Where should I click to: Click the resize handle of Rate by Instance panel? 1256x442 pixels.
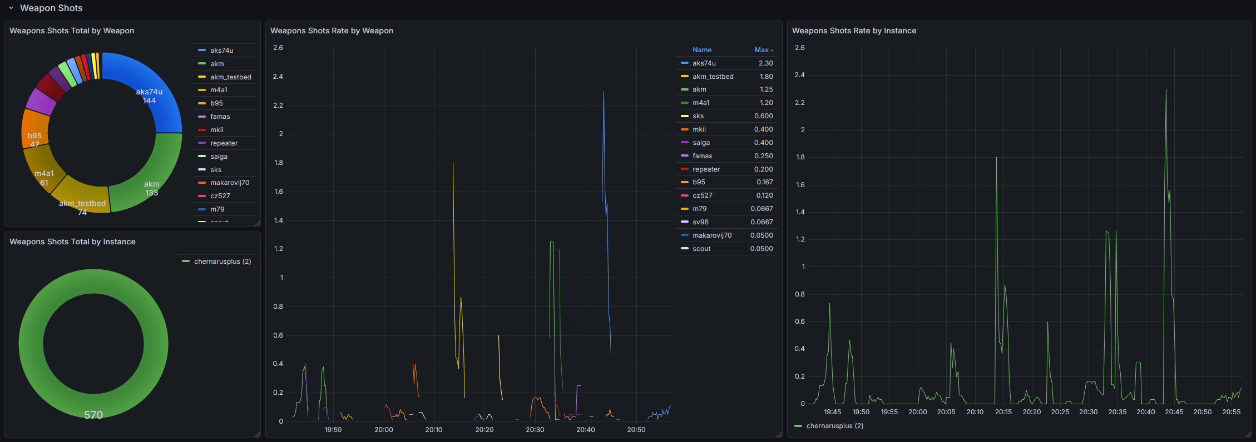pos(1248,434)
